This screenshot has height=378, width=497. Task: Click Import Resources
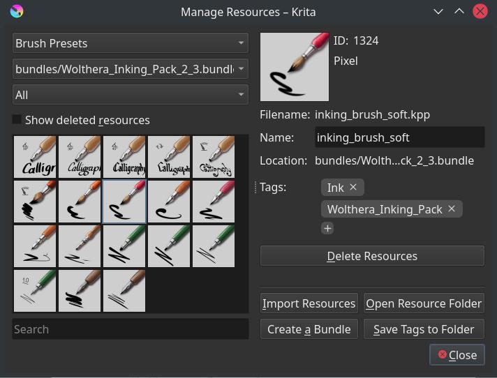coord(309,303)
